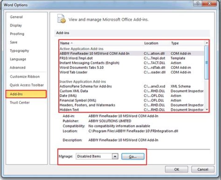Click the Go... button
Image resolution: width=221 pixels, height=180 pixels.
pos(133,156)
